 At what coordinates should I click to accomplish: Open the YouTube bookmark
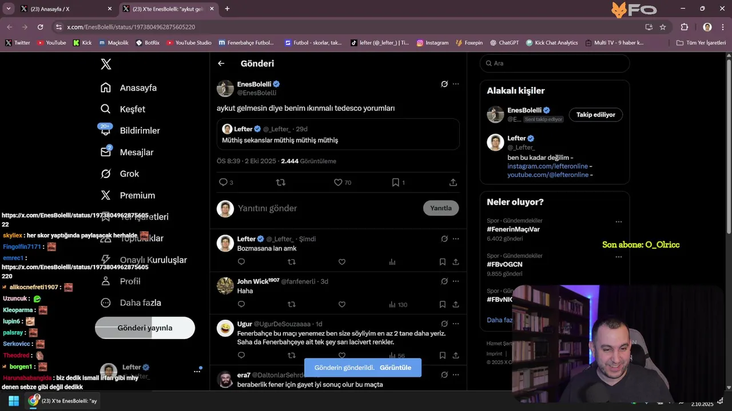[x=51, y=43]
